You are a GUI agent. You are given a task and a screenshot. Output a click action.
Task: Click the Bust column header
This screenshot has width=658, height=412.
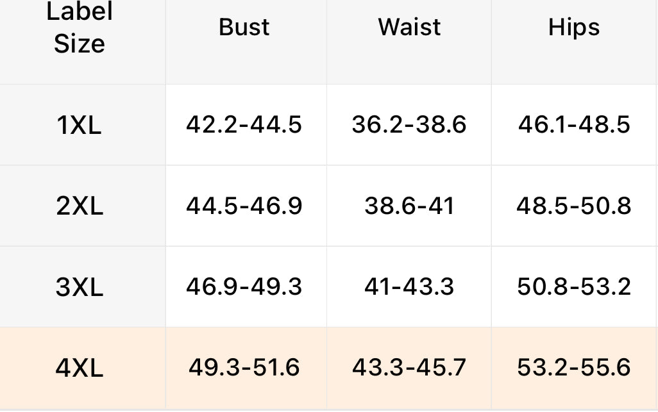point(244,28)
